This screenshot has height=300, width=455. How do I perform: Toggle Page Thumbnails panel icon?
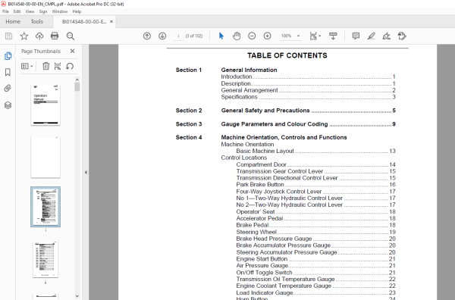point(8,56)
